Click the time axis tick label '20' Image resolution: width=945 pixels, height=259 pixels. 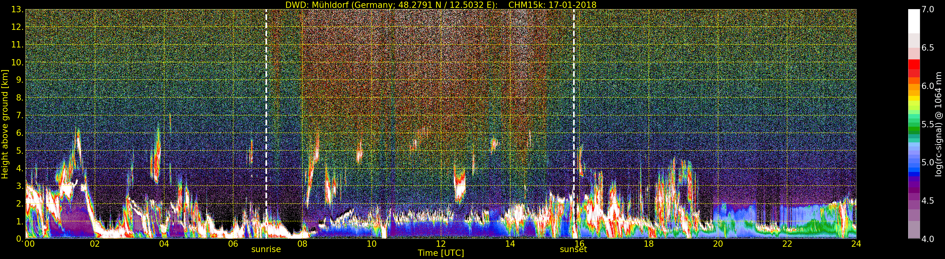coord(718,244)
